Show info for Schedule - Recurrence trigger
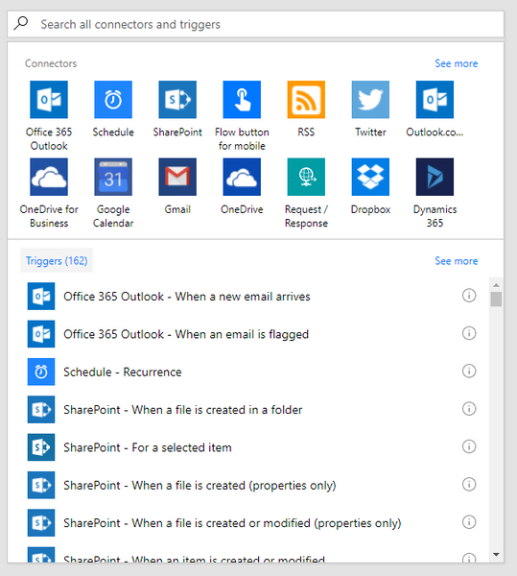 pyautogui.click(x=469, y=371)
